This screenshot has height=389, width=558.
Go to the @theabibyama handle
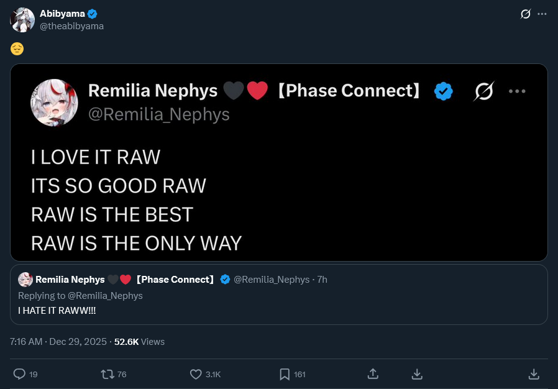click(71, 26)
